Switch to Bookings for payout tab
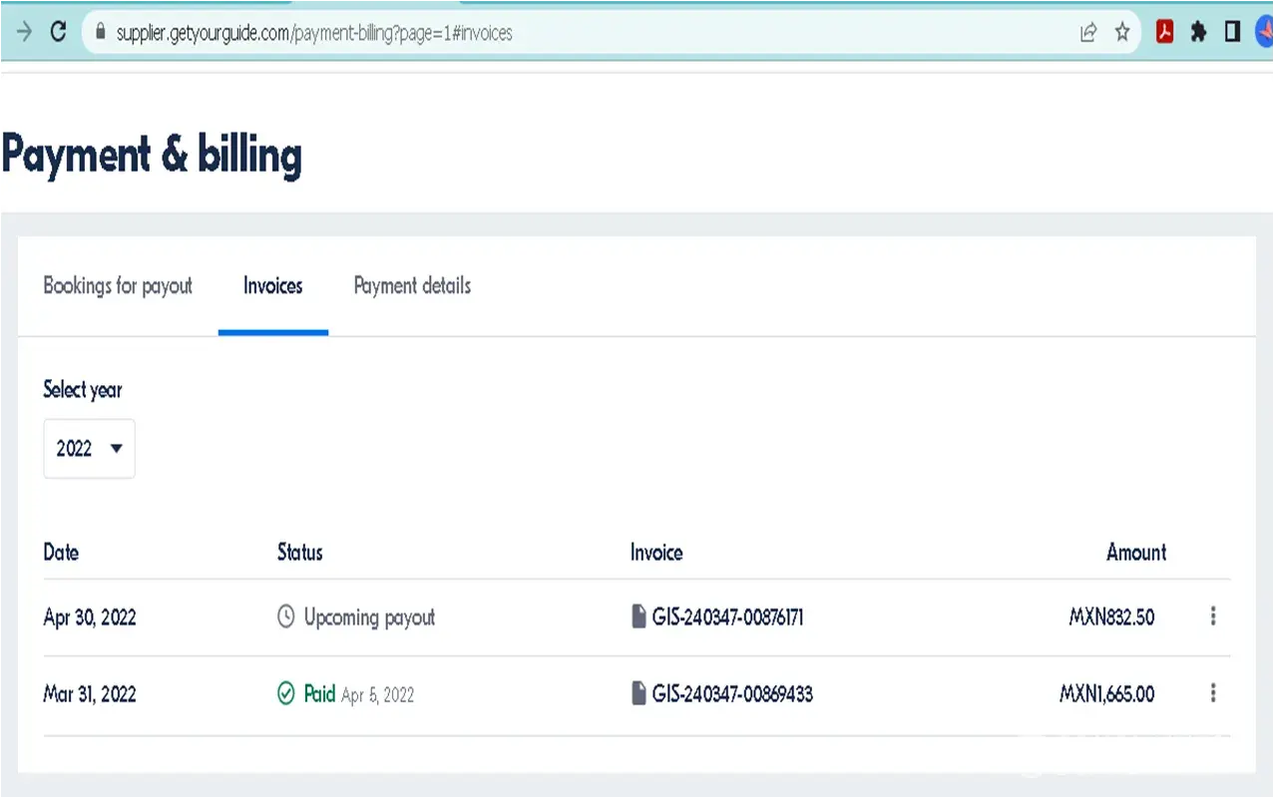The width and height of the screenshot is (1274, 798). [x=118, y=286]
